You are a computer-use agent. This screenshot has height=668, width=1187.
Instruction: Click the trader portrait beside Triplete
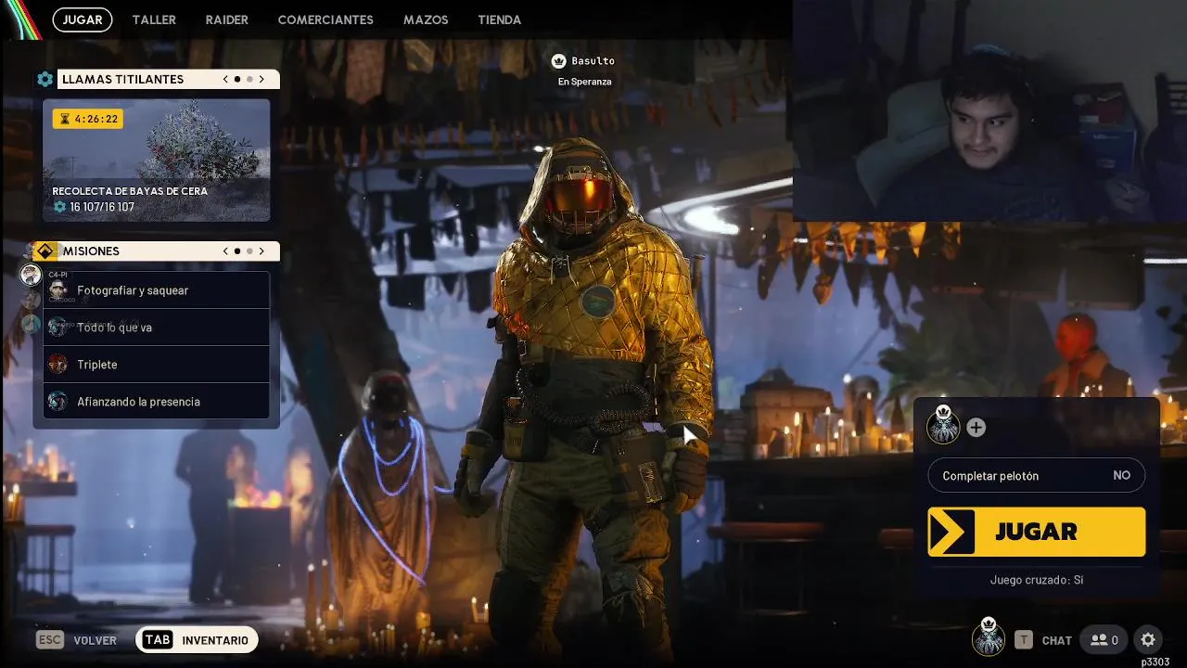click(57, 364)
